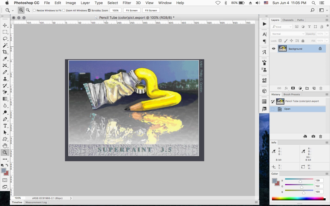Hide the Background layer visibility eye
Image resolution: width=330 pixels, height=206 pixels.
[274, 49]
